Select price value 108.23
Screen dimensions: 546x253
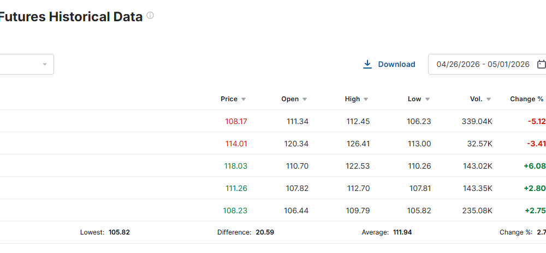pyautogui.click(x=235, y=211)
